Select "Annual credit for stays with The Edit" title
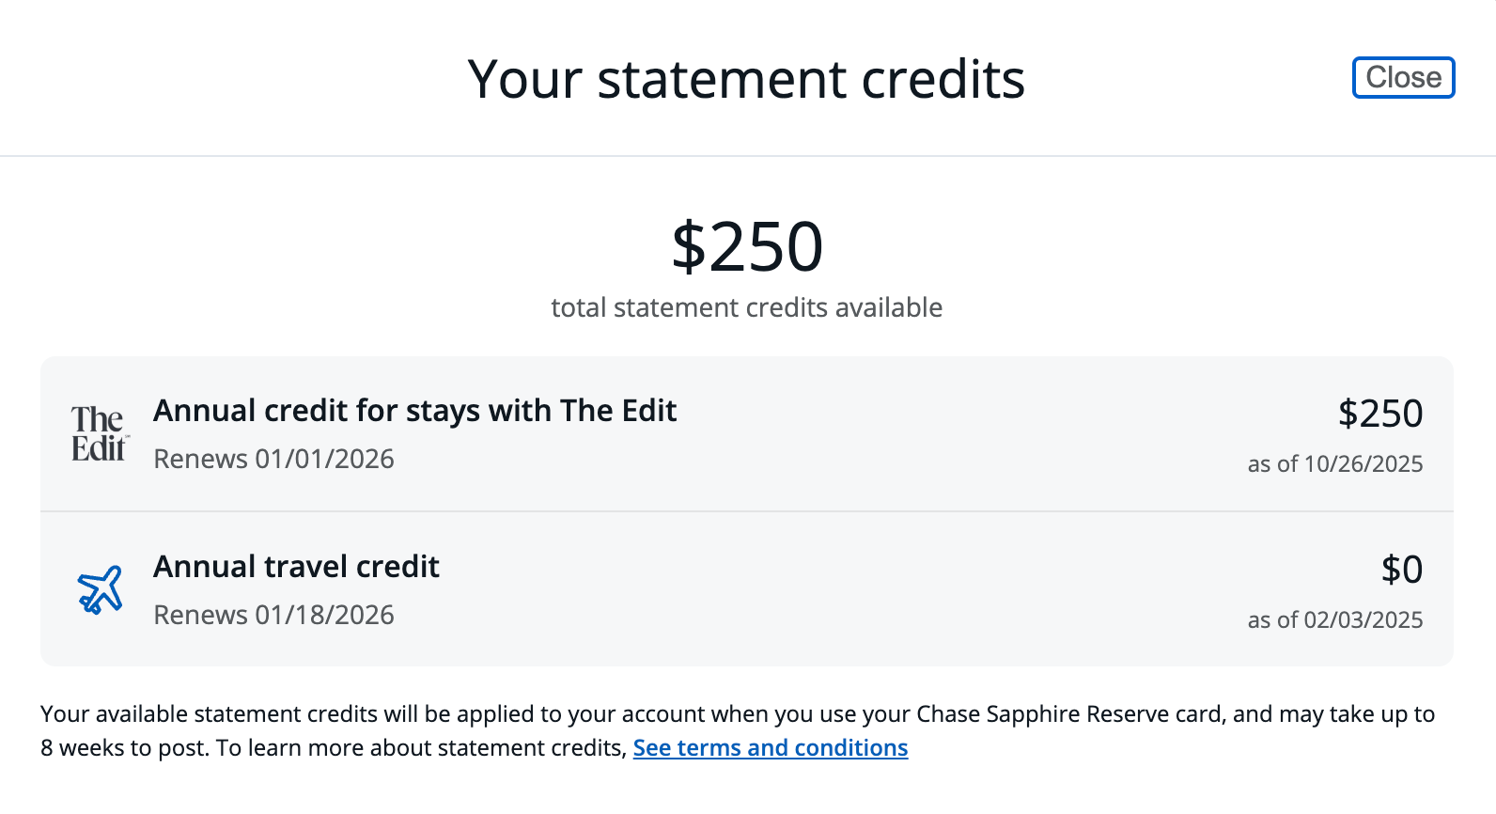 click(x=414, y=411)
